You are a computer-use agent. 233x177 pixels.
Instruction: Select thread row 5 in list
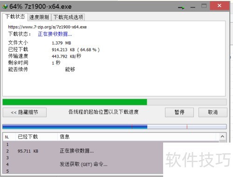[83, 171]
